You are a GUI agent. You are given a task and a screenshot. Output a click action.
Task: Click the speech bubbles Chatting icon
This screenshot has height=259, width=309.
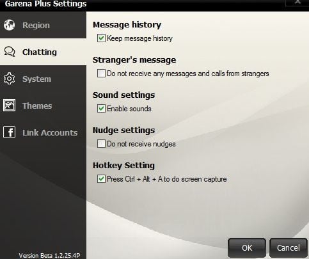pyautogui.click(x=10, y=52)
